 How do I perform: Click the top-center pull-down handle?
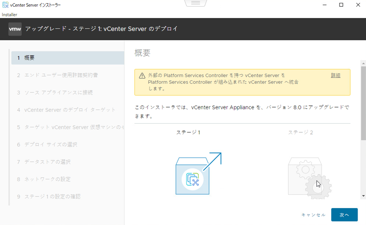click(195, 3)
